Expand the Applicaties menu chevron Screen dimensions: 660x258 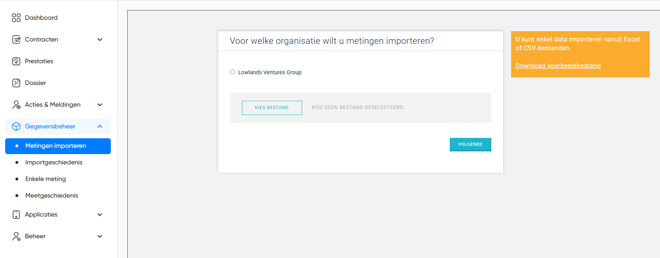click(x=100, y=215)
